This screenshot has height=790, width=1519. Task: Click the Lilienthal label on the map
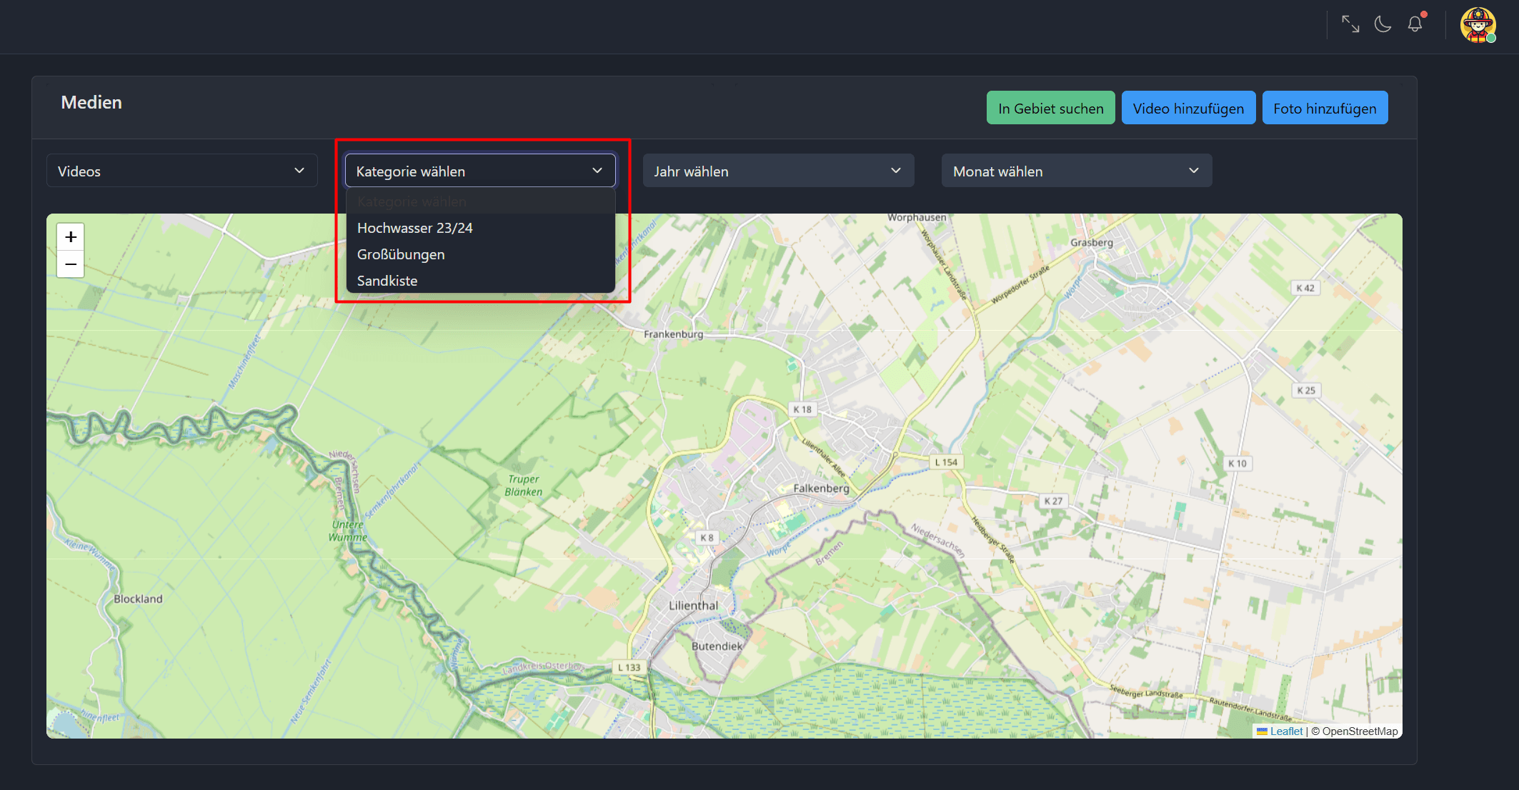click(693, 606)
